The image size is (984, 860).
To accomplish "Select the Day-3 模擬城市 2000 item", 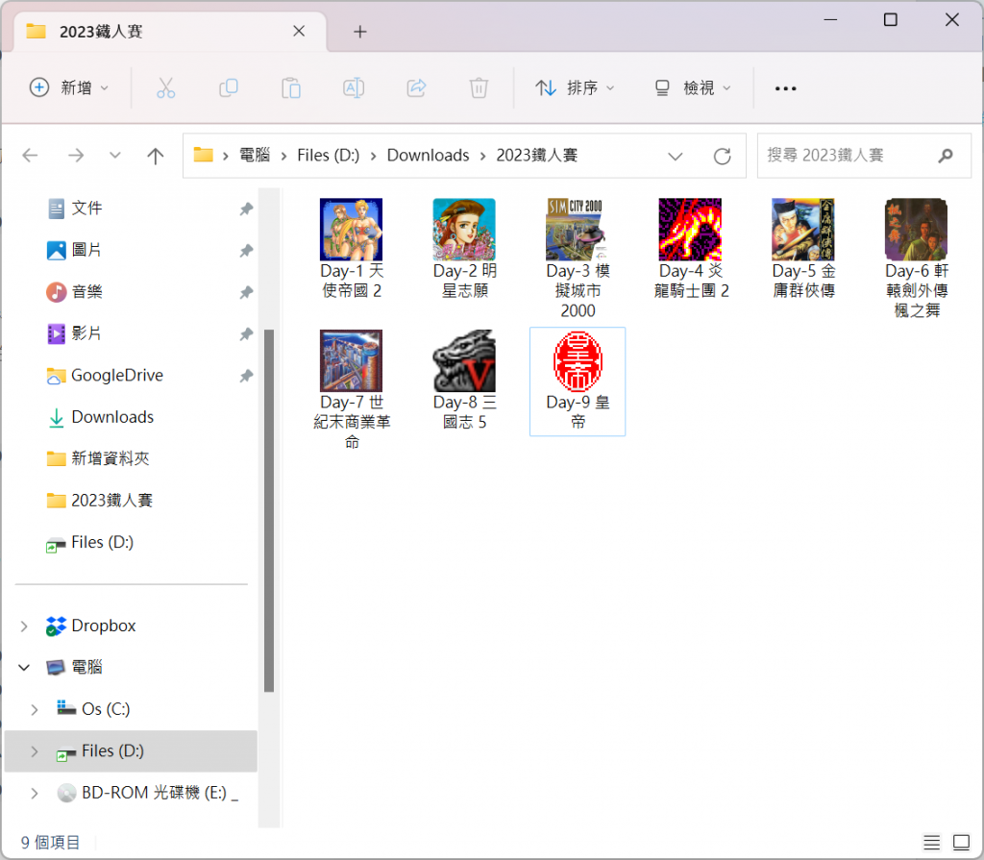I will click(578, 258).
